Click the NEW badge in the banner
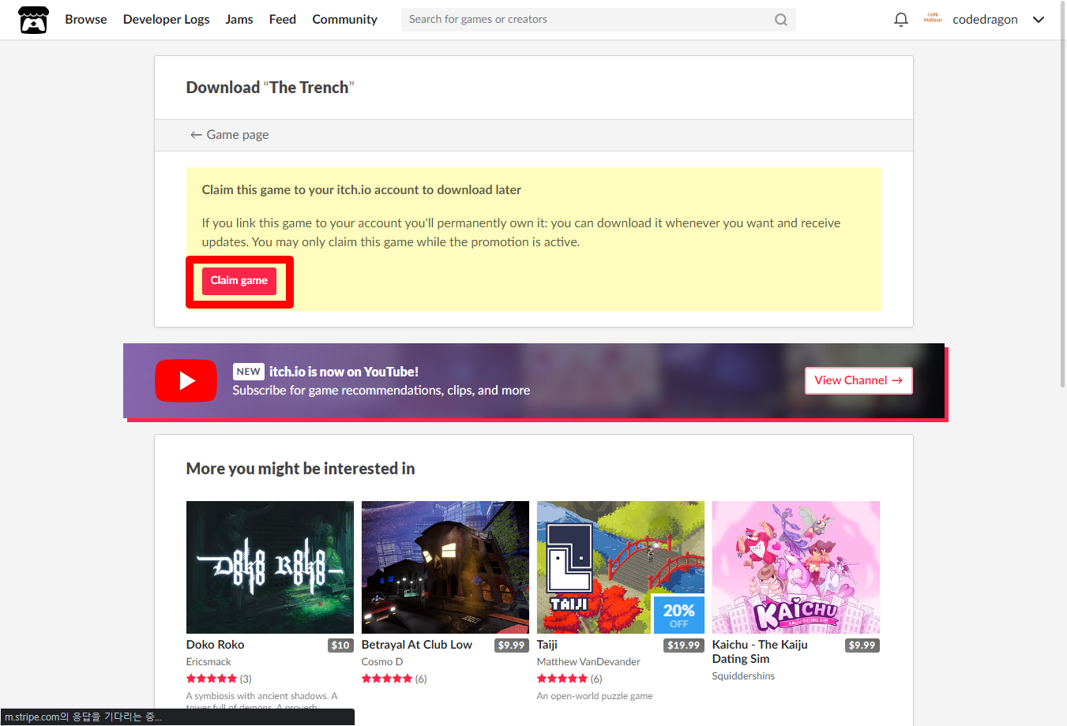The width and height of the screenshot is (1067, 726). click(x=248, y=372)
